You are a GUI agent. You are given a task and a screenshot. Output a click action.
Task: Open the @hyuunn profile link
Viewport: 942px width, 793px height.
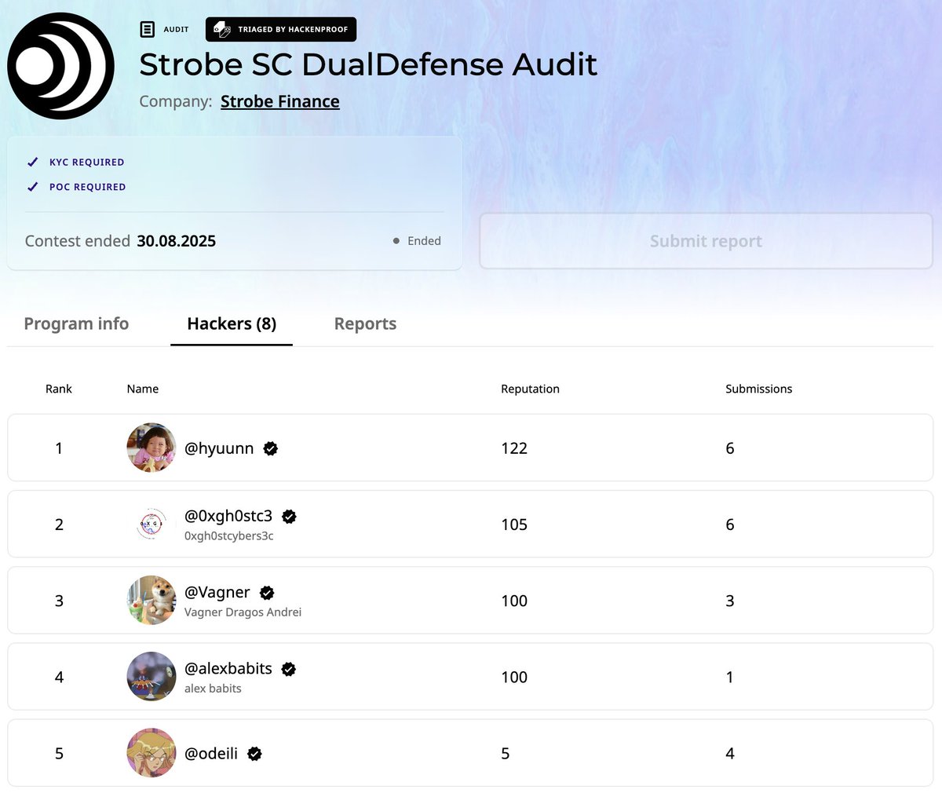click(x=219, y=448)
